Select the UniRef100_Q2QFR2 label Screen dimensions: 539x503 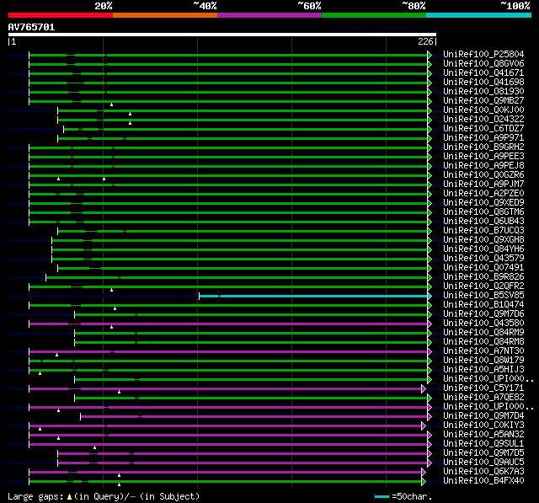coord(483,286)
